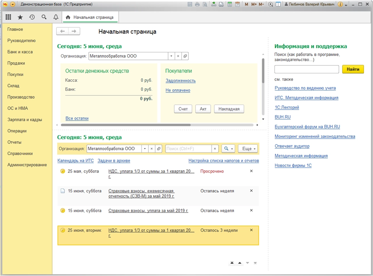The width and height of the screenshot is (373, 276).
Task: Expand upper Организация dropdown list
Action: 171,56
